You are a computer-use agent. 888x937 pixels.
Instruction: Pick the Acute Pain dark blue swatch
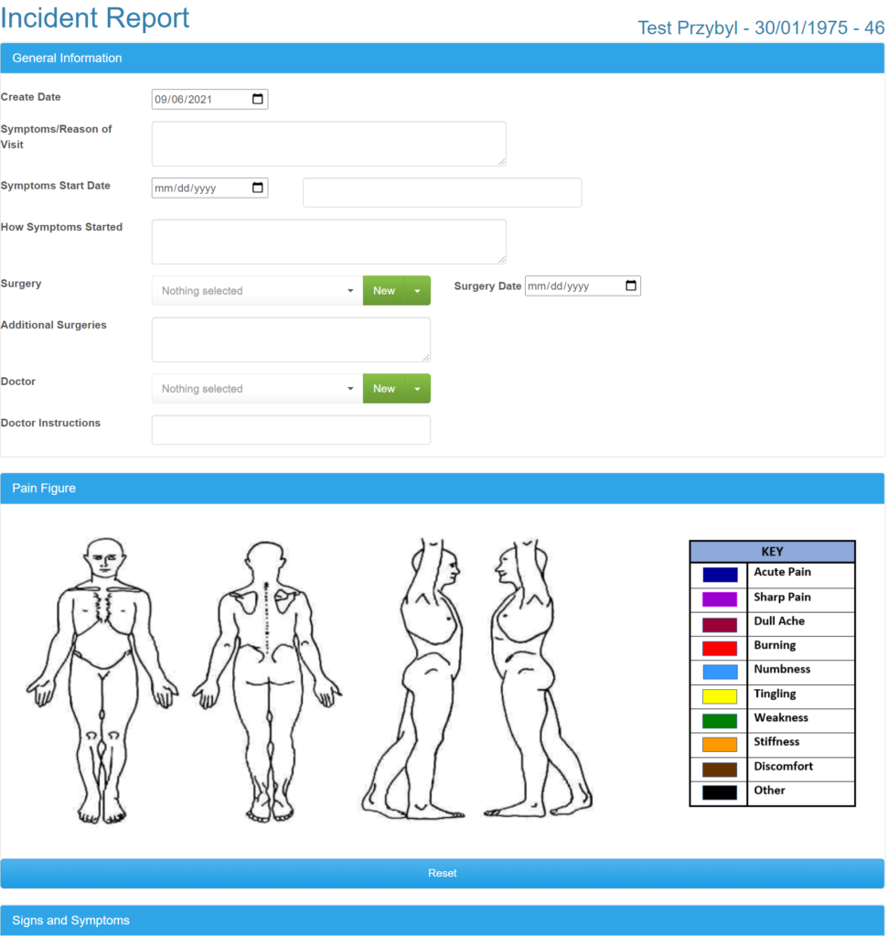[x=720, y=575]
